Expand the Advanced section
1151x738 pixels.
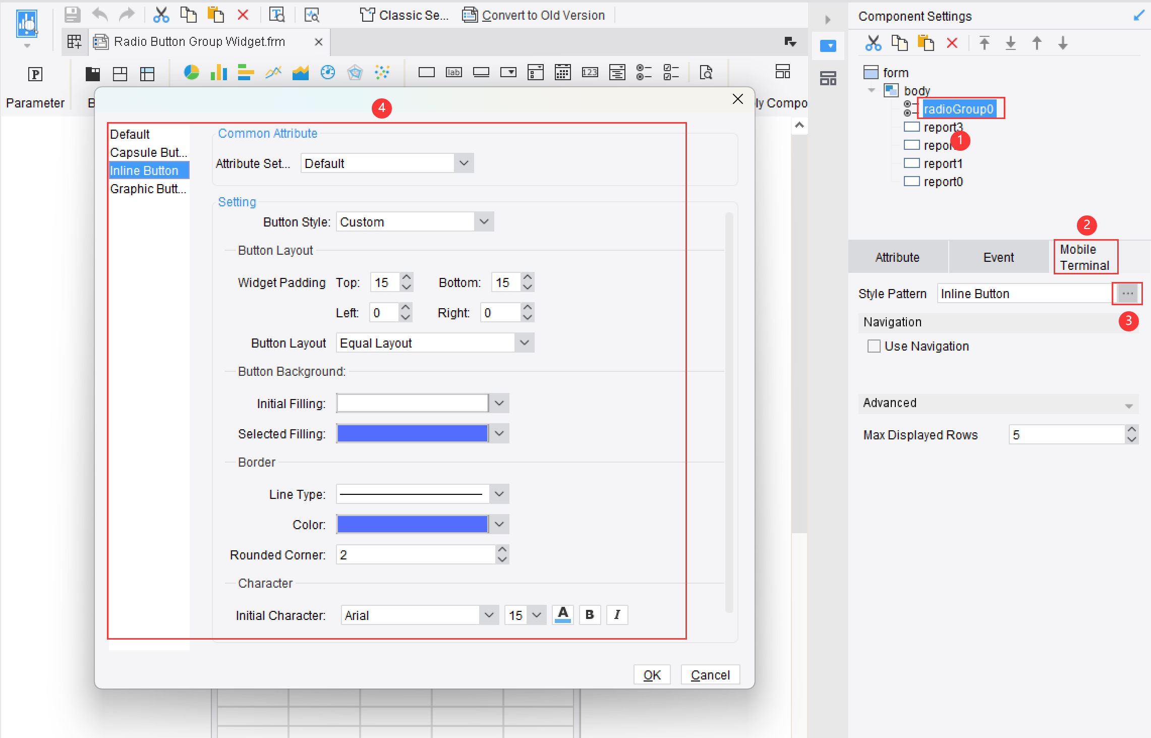point(1129,404)
